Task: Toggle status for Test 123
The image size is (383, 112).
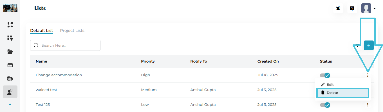Action: (x=325, y=105)
